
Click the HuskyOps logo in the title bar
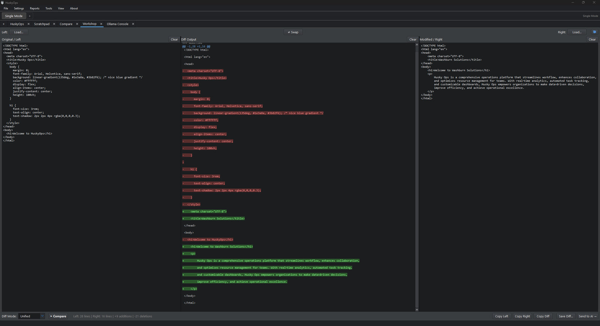2,3
